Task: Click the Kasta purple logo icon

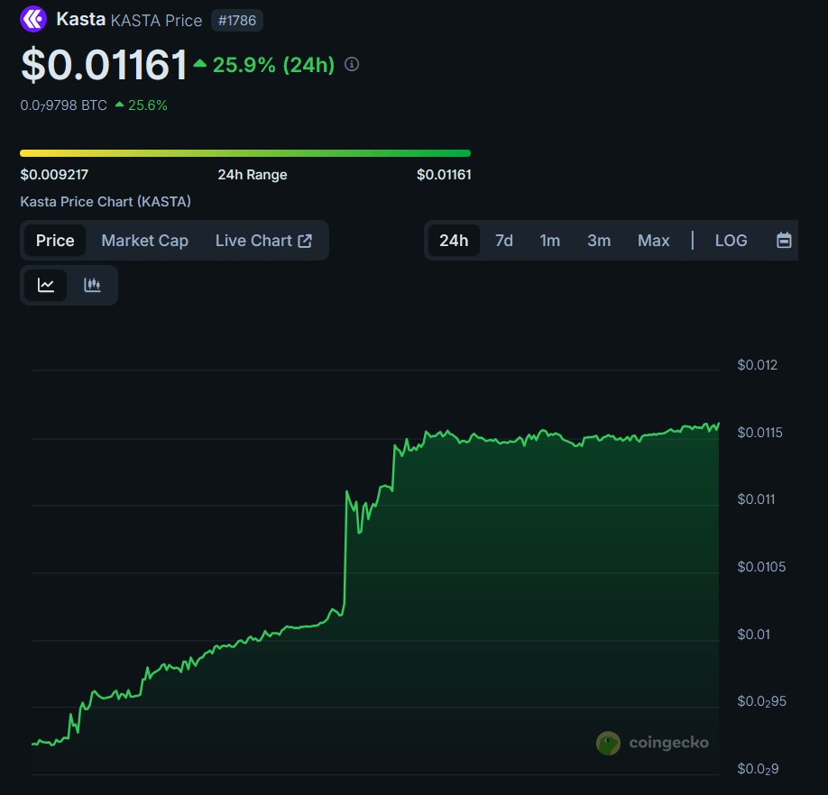Action: pyautogui.click(x=33, y=19)
